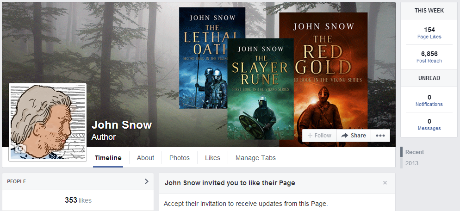
Task: View unread Notifications link
Action: tap(429, 104)
